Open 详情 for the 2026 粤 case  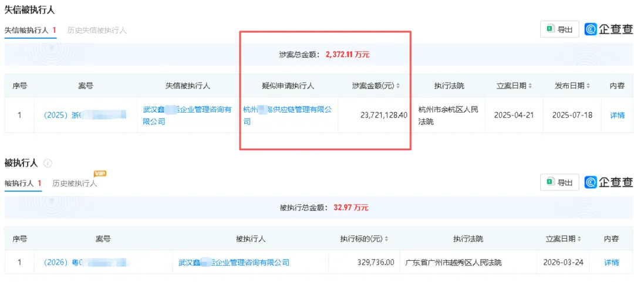pyautogui.click(x=612, y=263)
